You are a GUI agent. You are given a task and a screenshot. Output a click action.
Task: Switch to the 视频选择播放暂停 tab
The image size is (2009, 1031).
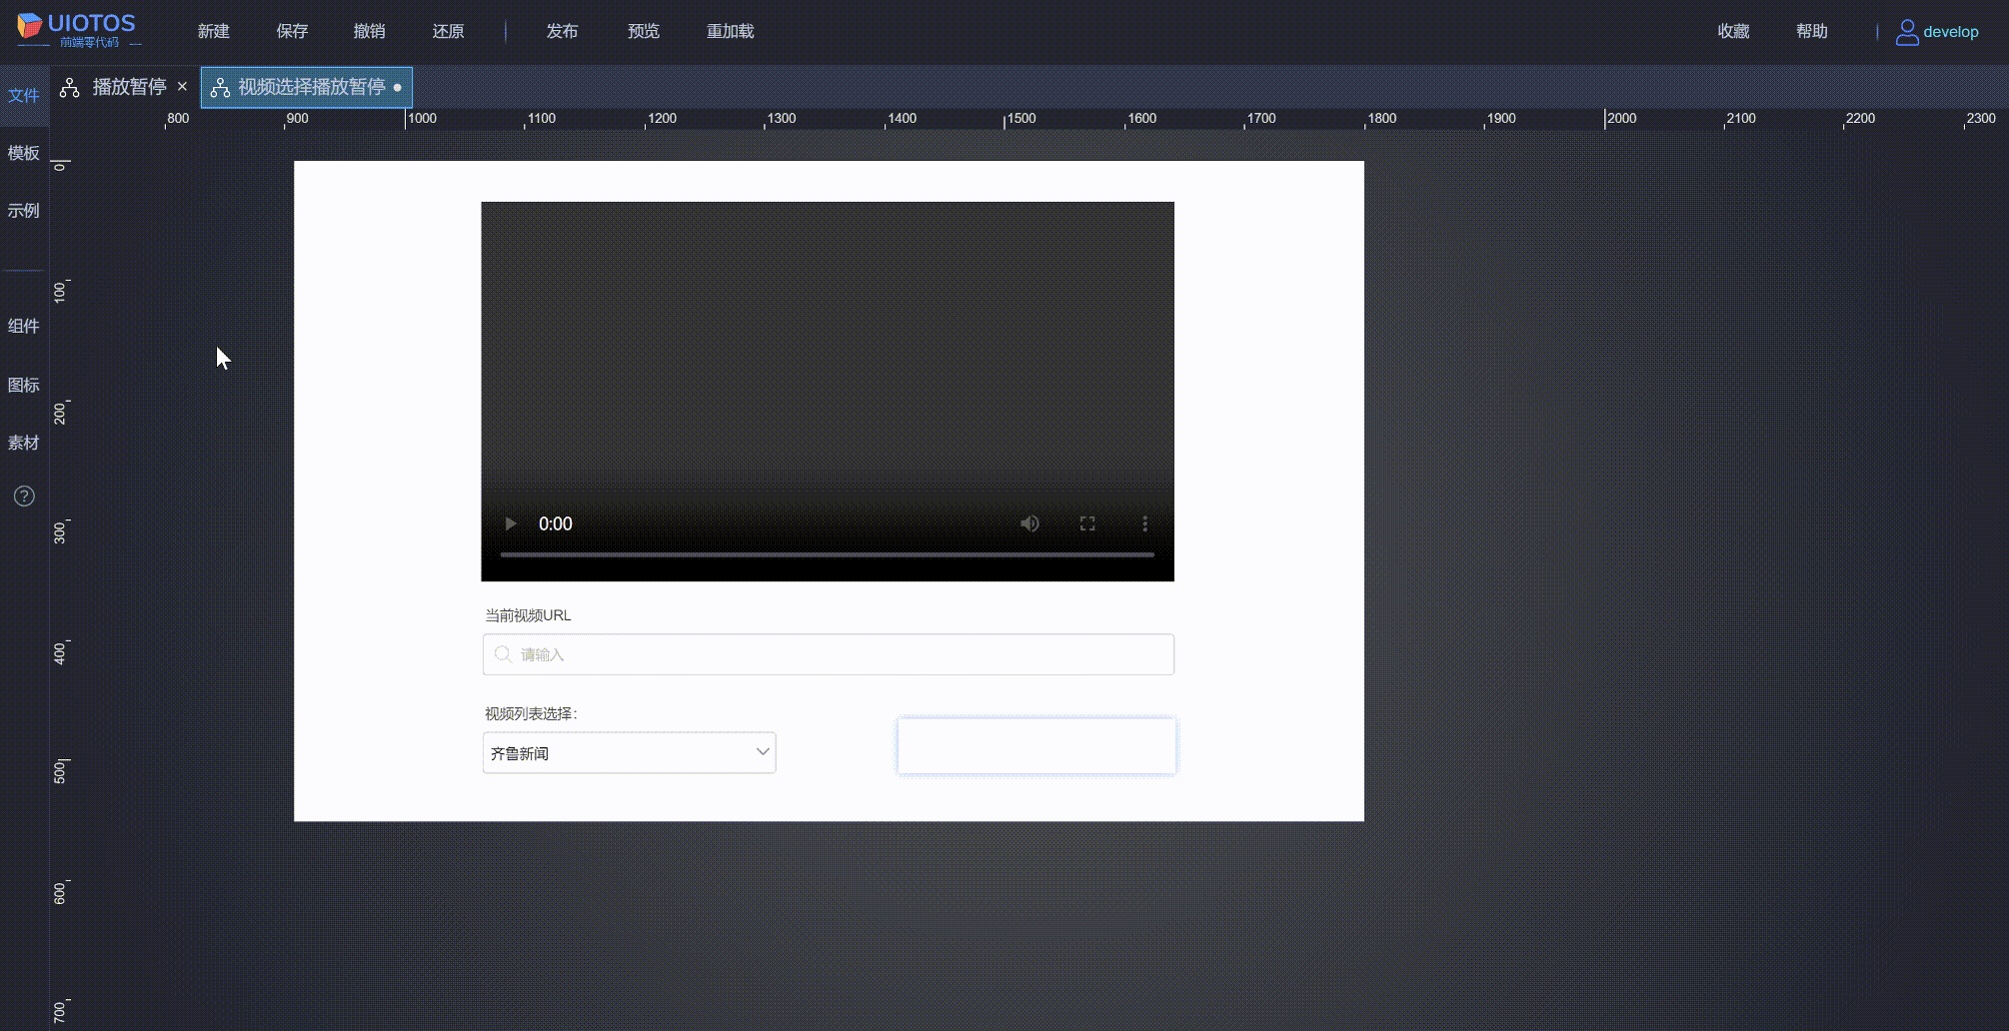pyautogui.click(x=310, y=87)
